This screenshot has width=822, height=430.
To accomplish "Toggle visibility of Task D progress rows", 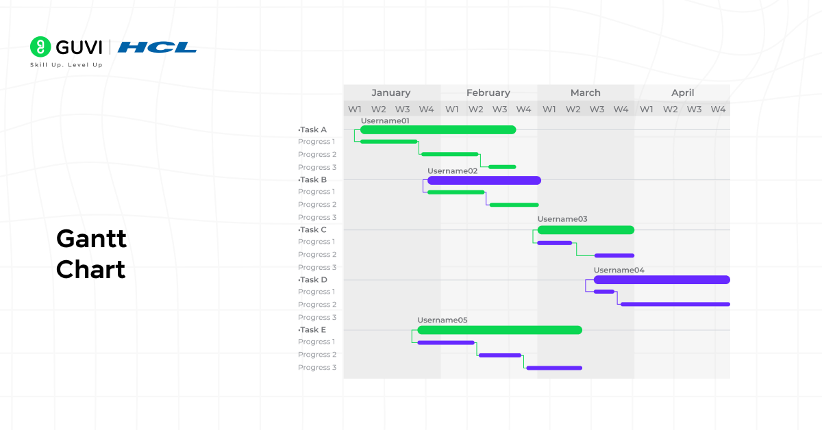I will (x=314, y=279).
